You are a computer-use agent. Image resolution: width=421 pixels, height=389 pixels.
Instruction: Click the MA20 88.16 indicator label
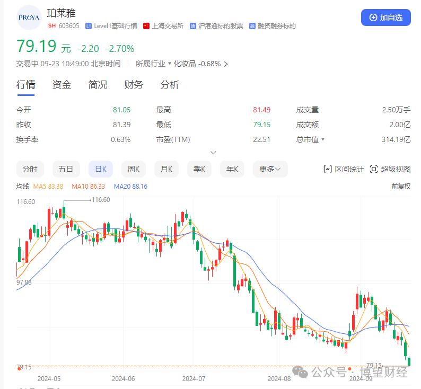[x=130, y=187]
